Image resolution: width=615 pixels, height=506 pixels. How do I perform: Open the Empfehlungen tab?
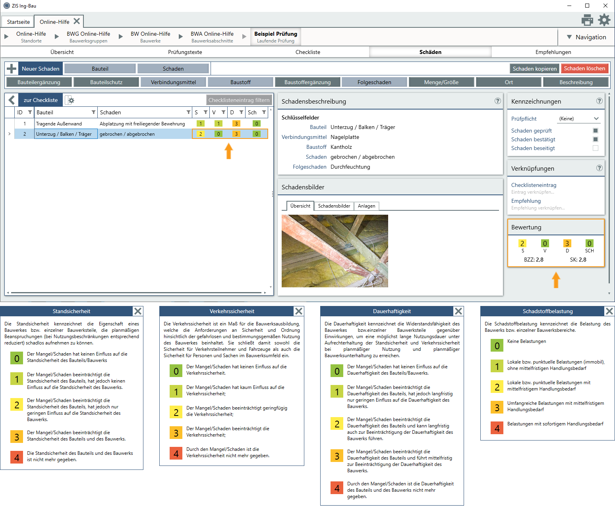tap(553, 52)
